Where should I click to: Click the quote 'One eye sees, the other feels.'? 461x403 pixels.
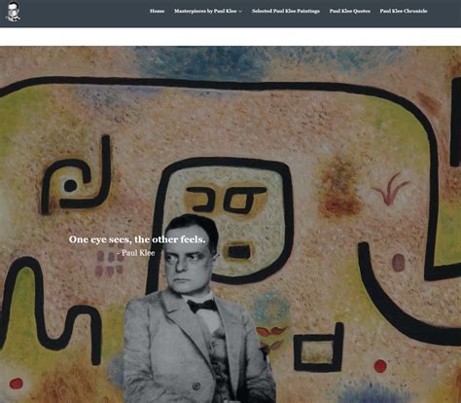click(x=137, y=239)
